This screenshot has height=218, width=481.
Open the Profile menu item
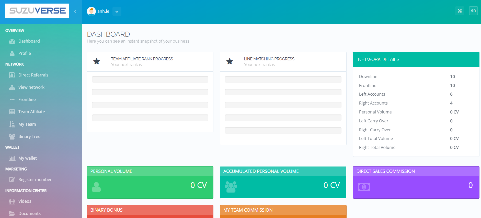pos(25,53)
